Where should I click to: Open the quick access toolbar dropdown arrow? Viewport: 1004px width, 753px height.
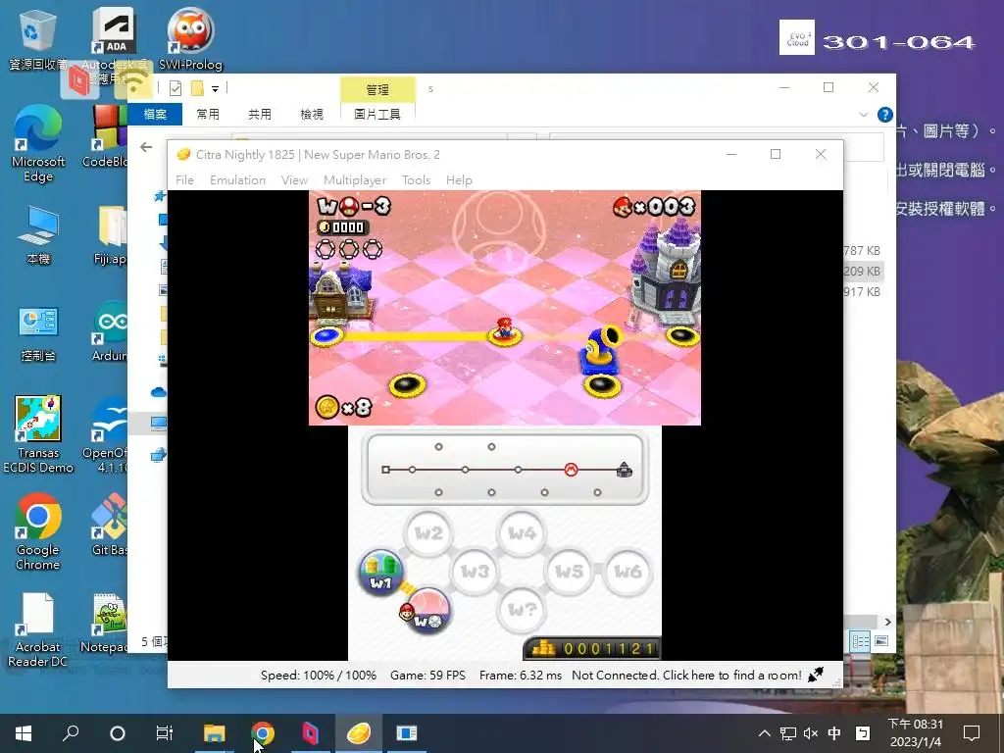pos(215,89)
